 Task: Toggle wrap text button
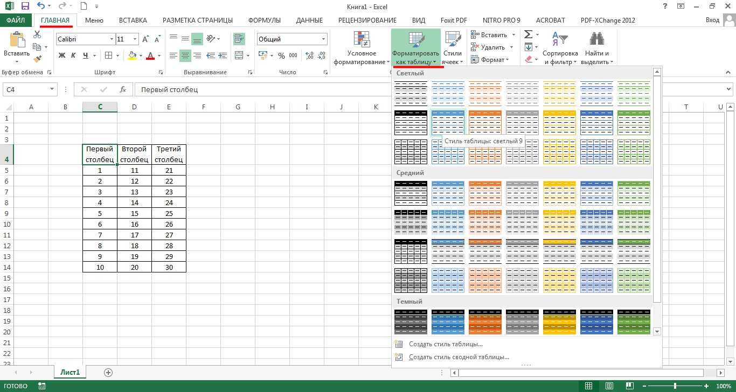click(x=239, y=39)
